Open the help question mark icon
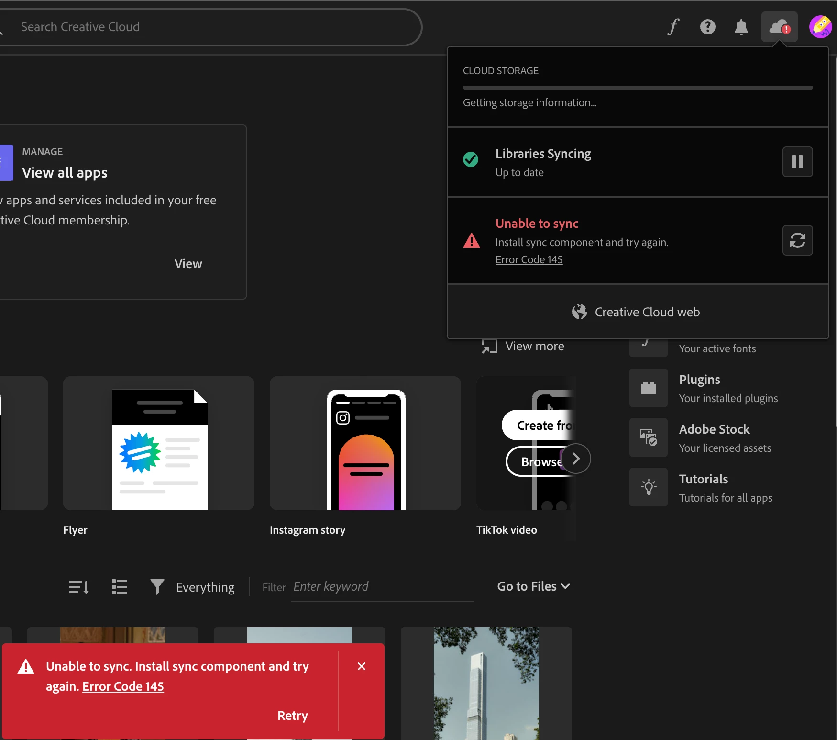Viewport: 837px width, 740px height. pos(707,27)
